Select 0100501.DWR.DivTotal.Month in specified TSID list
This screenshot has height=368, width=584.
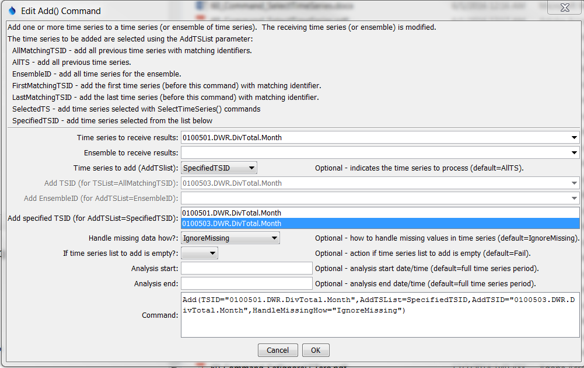[380, 213]
